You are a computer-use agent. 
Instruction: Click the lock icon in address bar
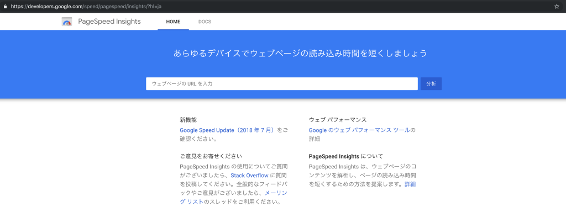[4, 7]
